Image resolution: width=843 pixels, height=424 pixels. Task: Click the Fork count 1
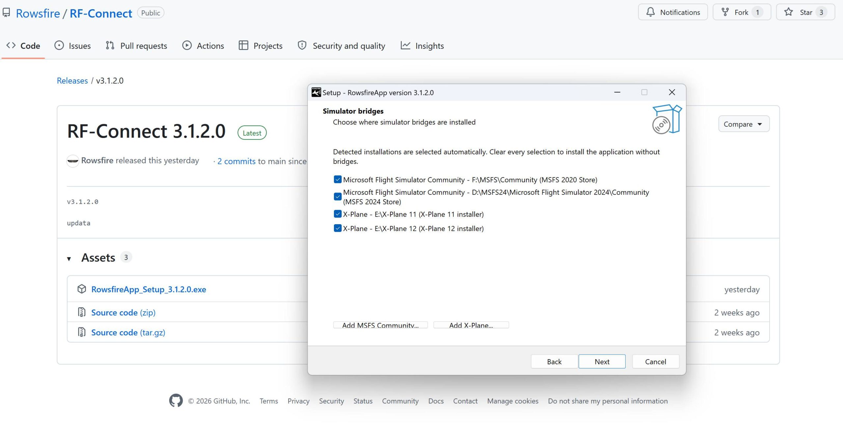[x=757, y=12]
